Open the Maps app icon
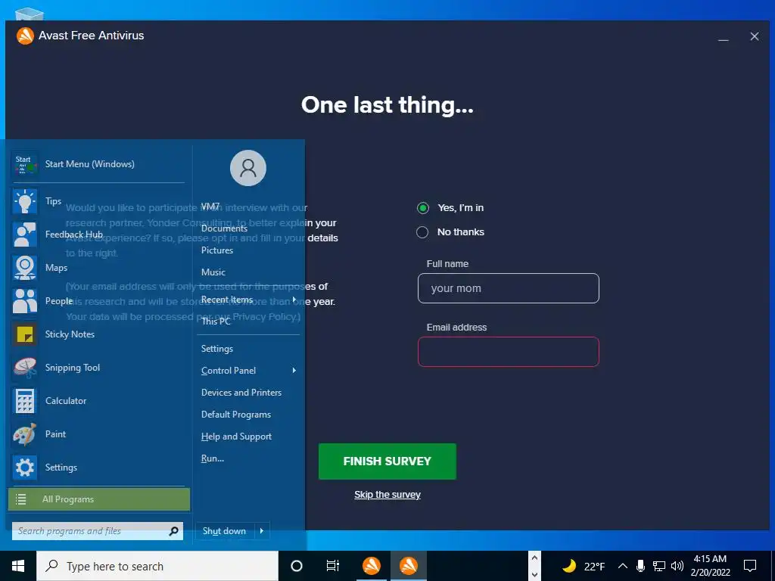The height and width of the screenshot is (581, 775). [x=24, y=268]
